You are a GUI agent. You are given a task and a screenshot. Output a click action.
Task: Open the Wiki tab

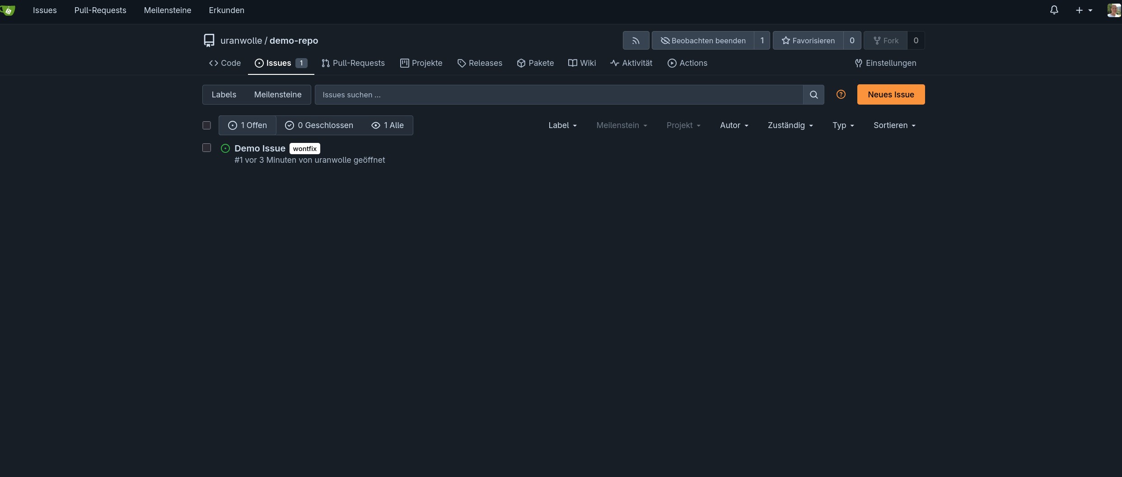tap(582, 63)
